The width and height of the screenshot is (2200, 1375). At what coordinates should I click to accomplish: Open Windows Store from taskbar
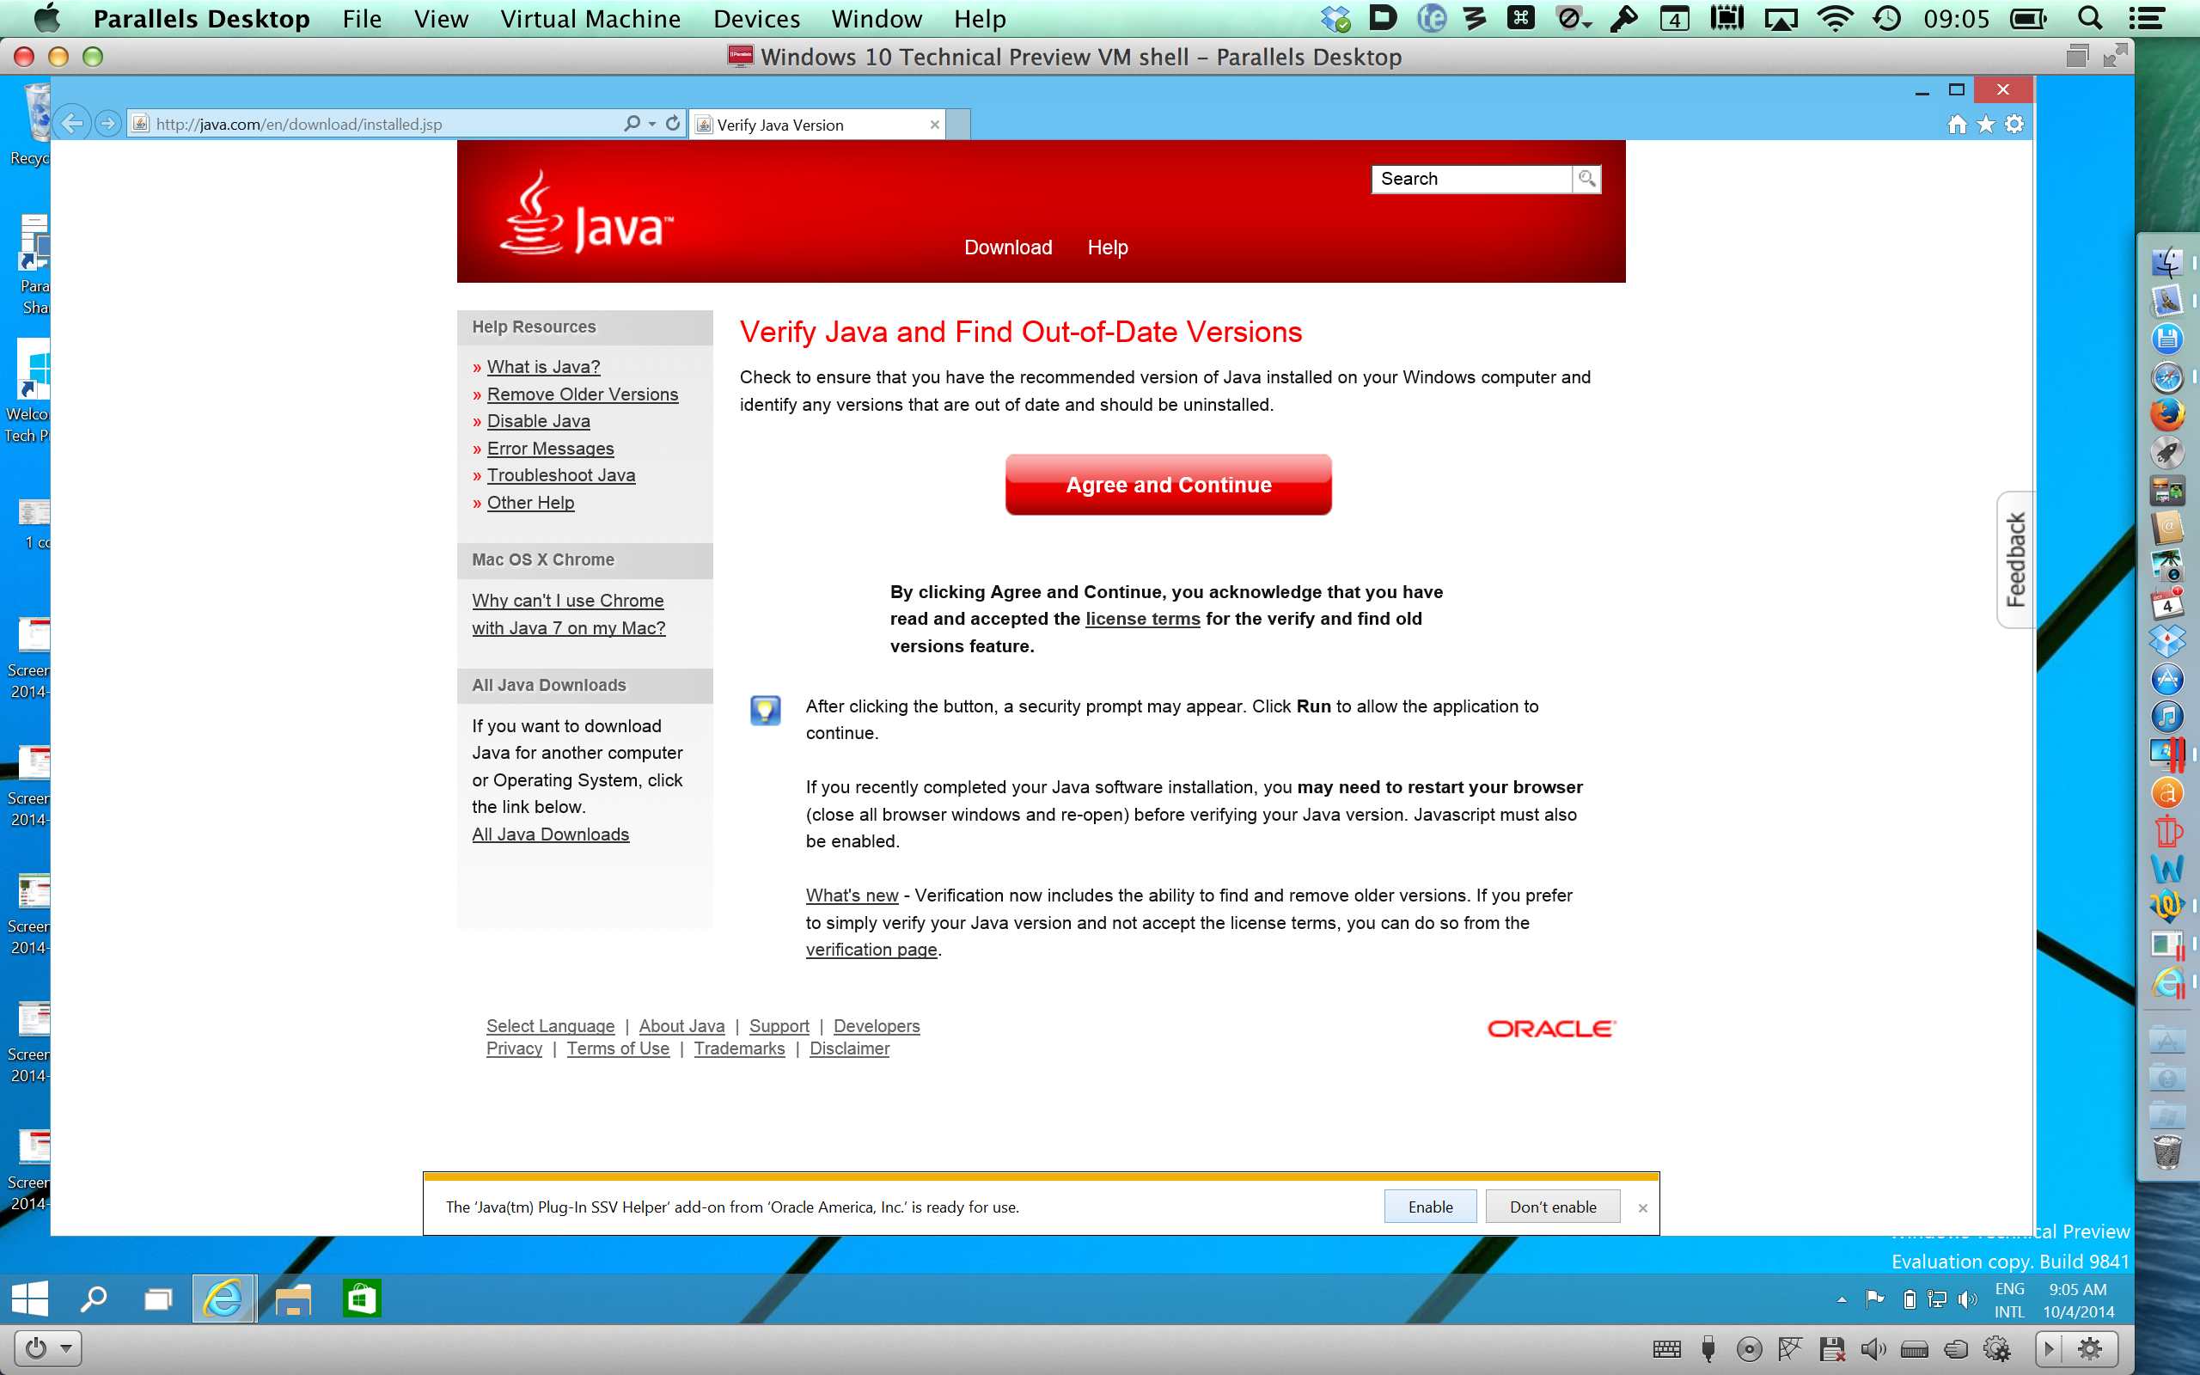[362, 1299]
